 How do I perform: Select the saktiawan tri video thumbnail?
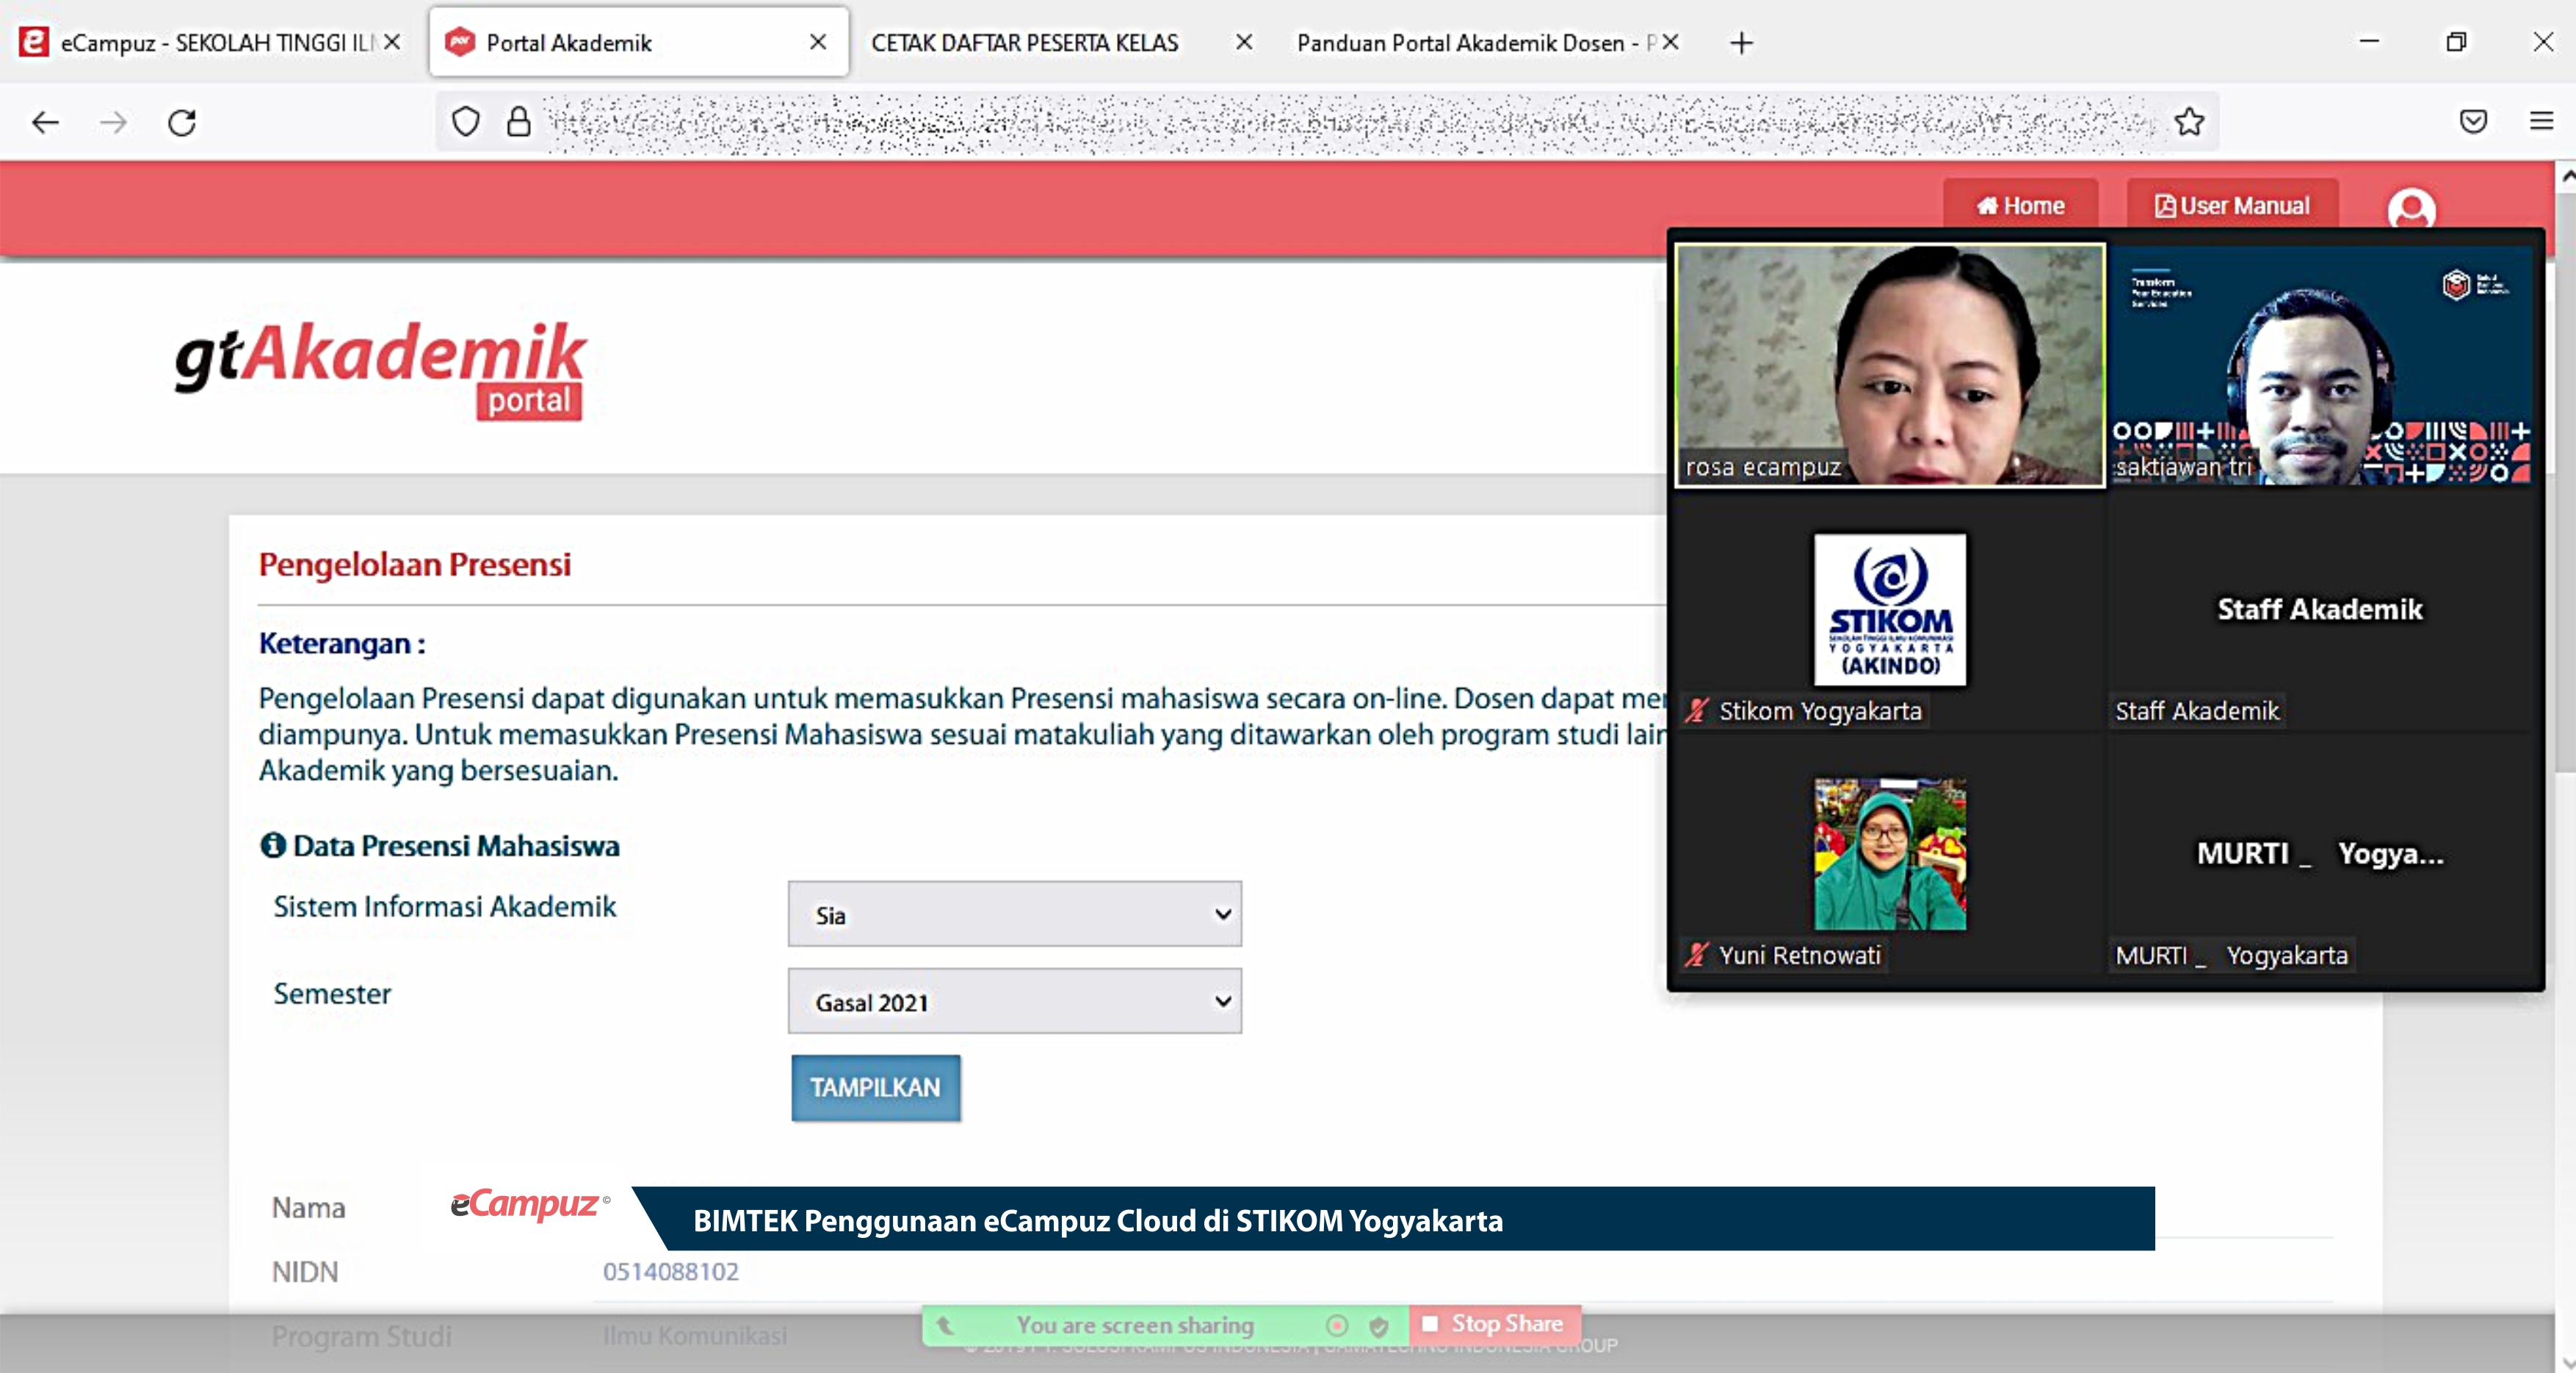pos(2320,365)
